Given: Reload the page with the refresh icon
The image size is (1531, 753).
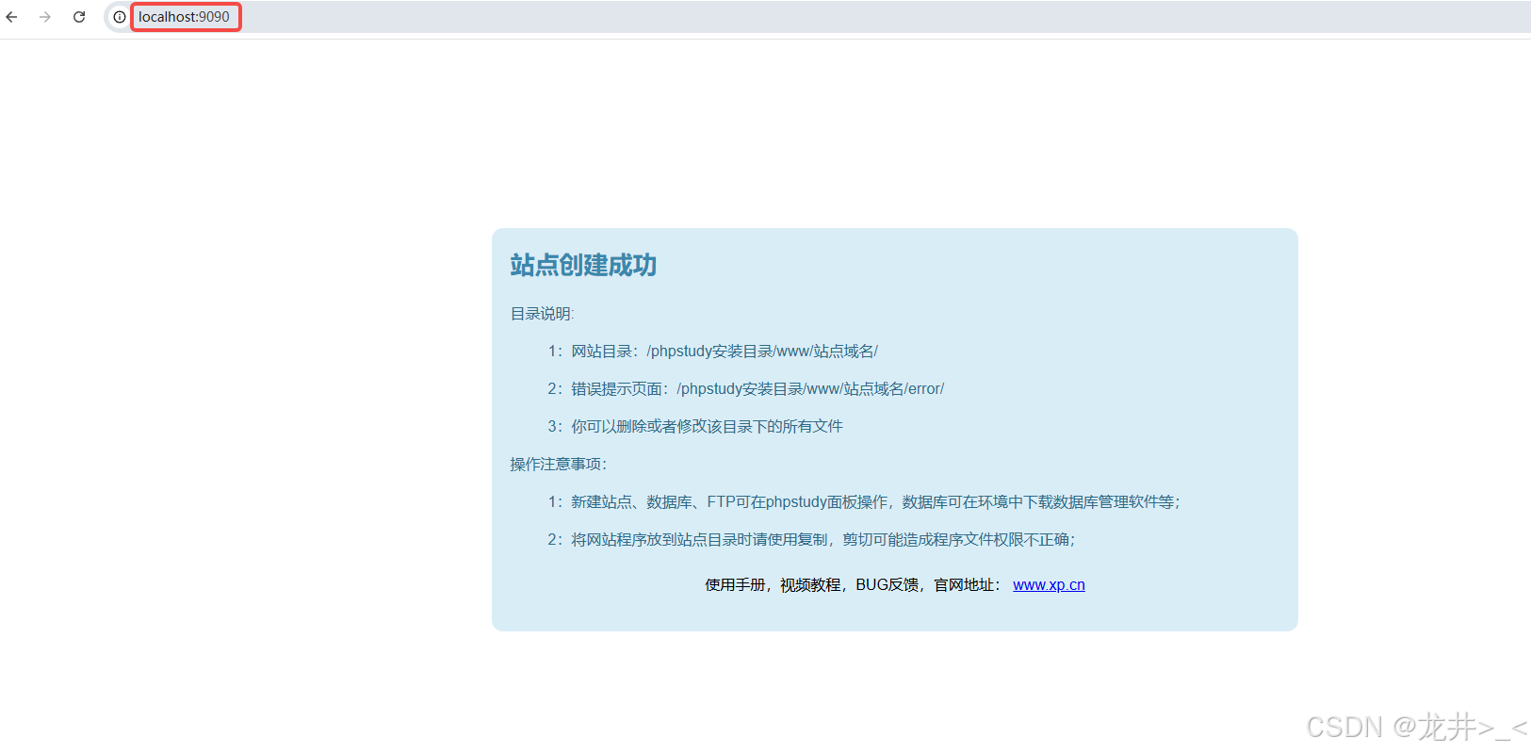Looking at the screenshot, I should click(79, 17).
